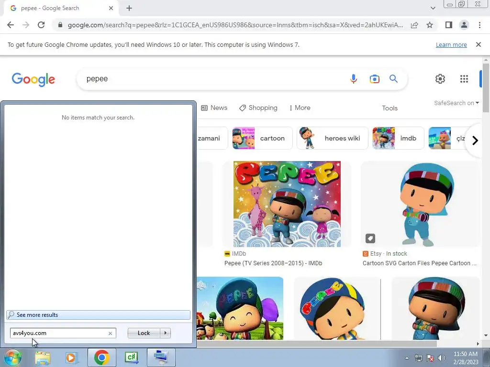
Task: Open Chrome's three-dot menu
Action: [479, 25]
